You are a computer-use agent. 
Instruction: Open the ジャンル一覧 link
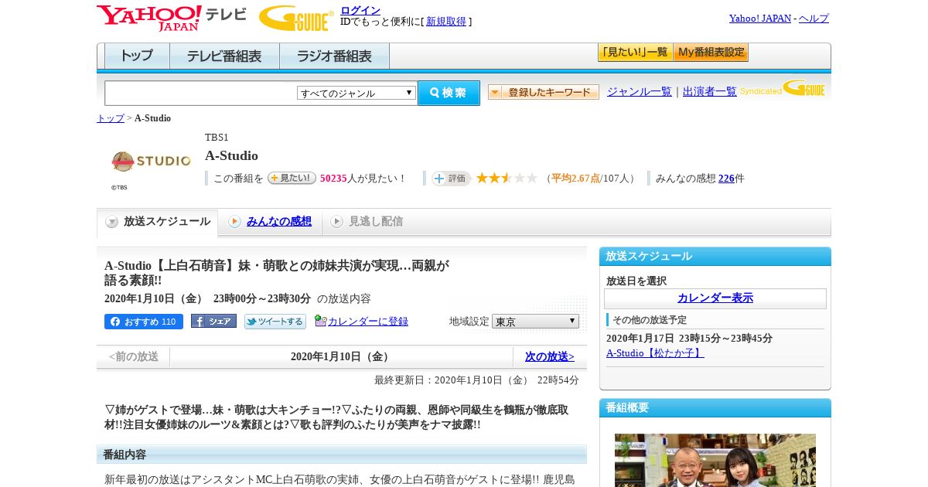point(640,92)
